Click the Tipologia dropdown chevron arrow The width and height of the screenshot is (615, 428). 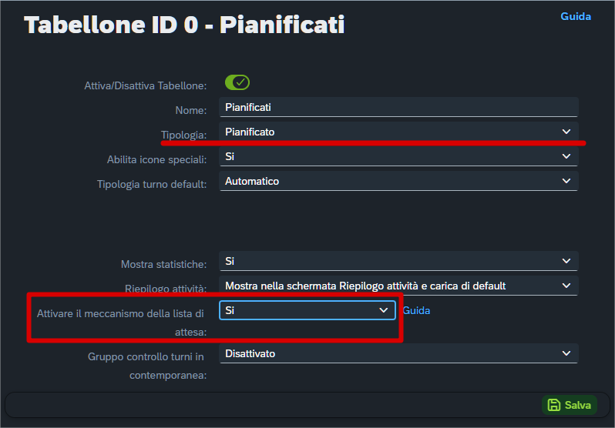coord(566,132)
